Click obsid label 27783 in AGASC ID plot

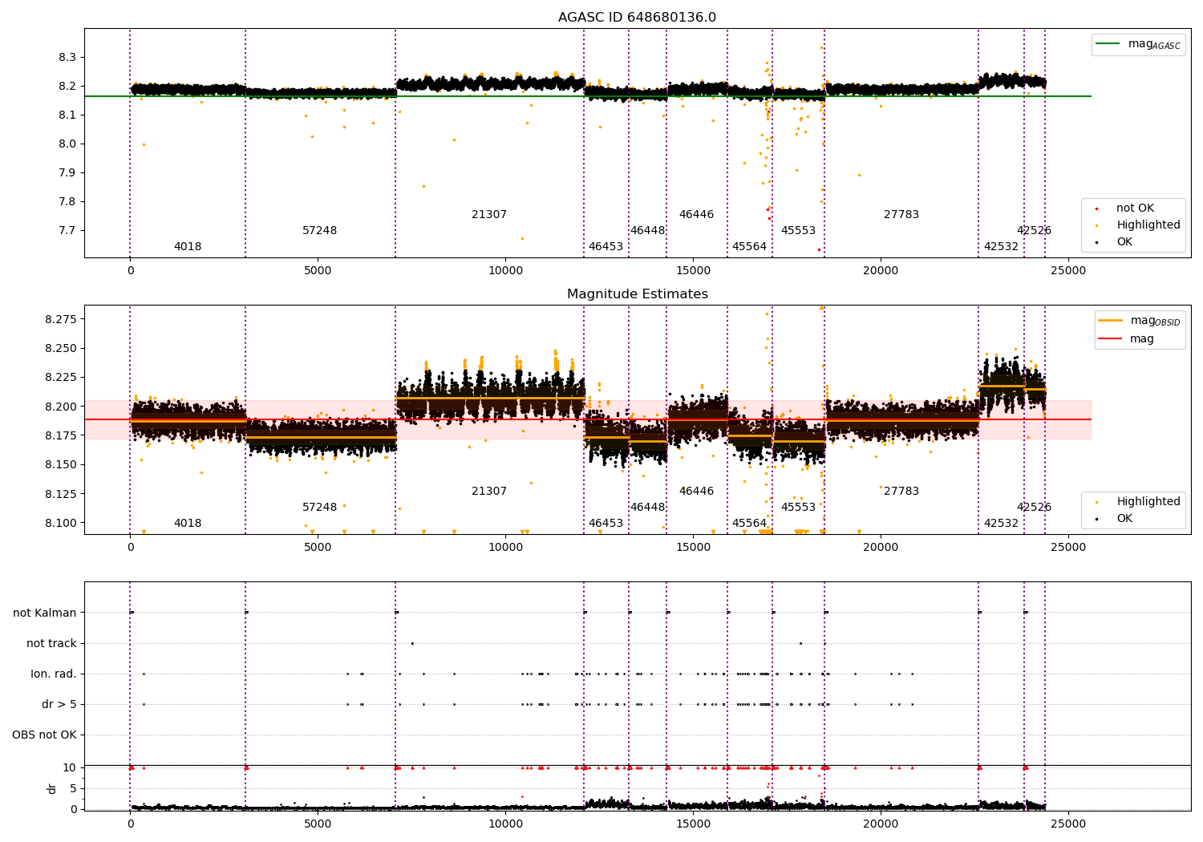901,215
